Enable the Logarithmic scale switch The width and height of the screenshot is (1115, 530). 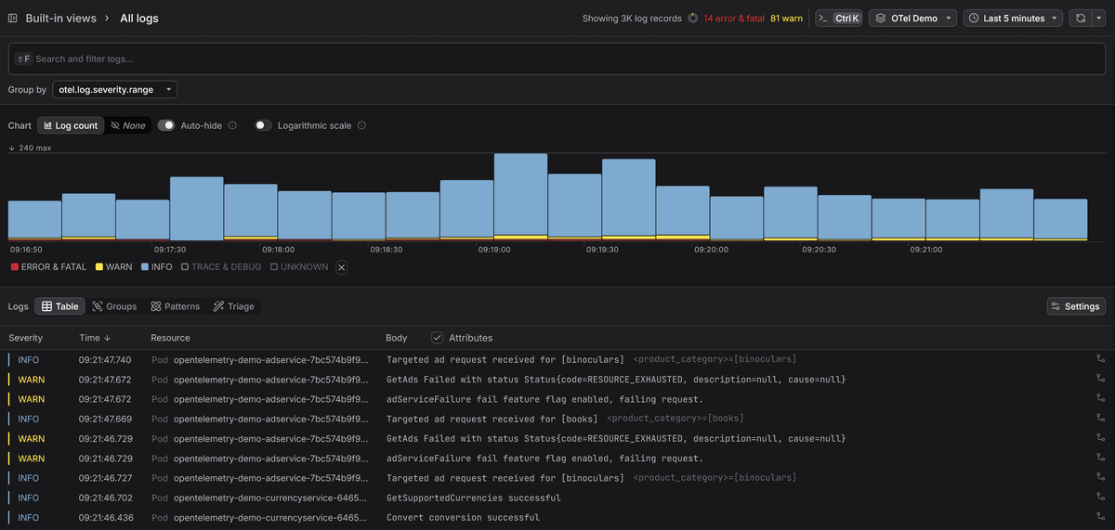click(x=263, y=125)
